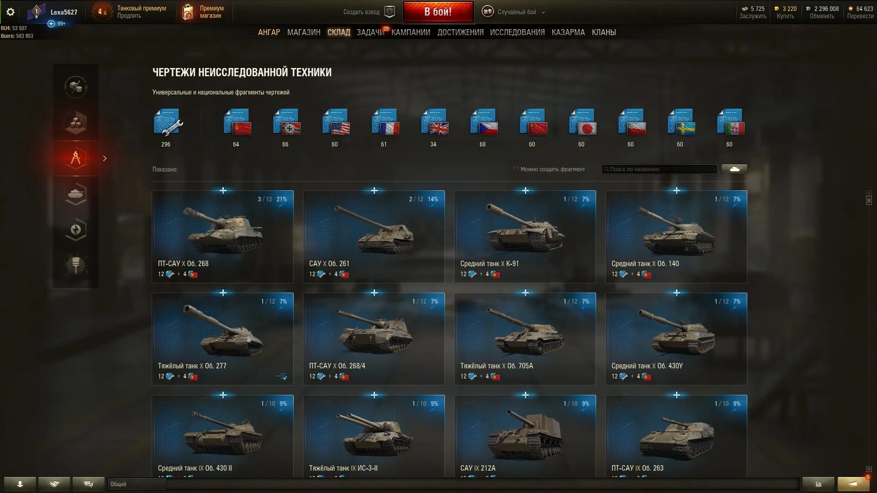Open the premium shop bag icon

click(188, 12)
